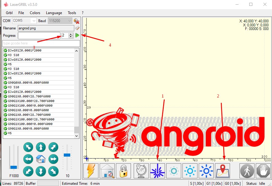The height and width of the screenshot is (186, 272).
Task: Jog left with the left arrow button
Action: (28, 159)
